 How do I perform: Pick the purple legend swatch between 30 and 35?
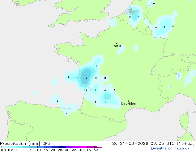click(70, 147)
